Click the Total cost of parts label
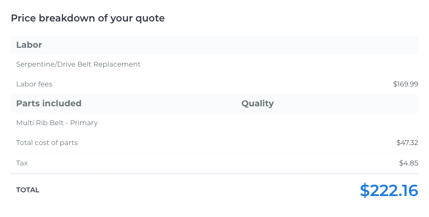The height and width of the screenshot is (217, 429). (47, 143)
